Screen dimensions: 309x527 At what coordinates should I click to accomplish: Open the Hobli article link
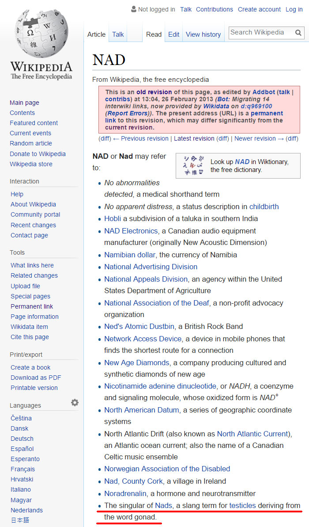point(113,218)
